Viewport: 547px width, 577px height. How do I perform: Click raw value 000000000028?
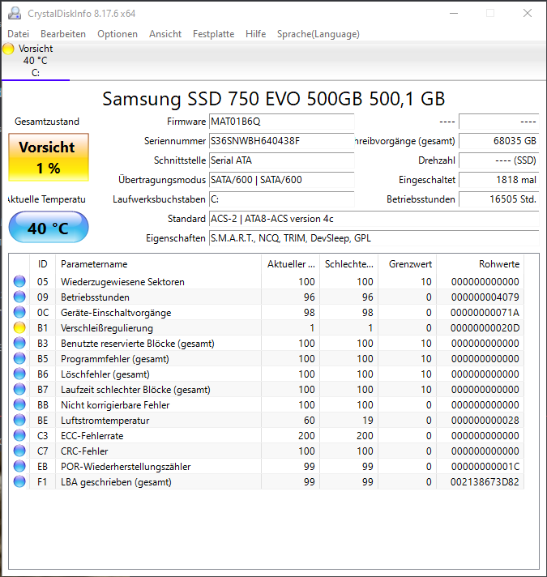coord(485,421)
